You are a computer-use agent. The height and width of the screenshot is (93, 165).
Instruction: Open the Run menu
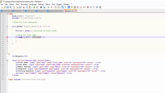53,4
